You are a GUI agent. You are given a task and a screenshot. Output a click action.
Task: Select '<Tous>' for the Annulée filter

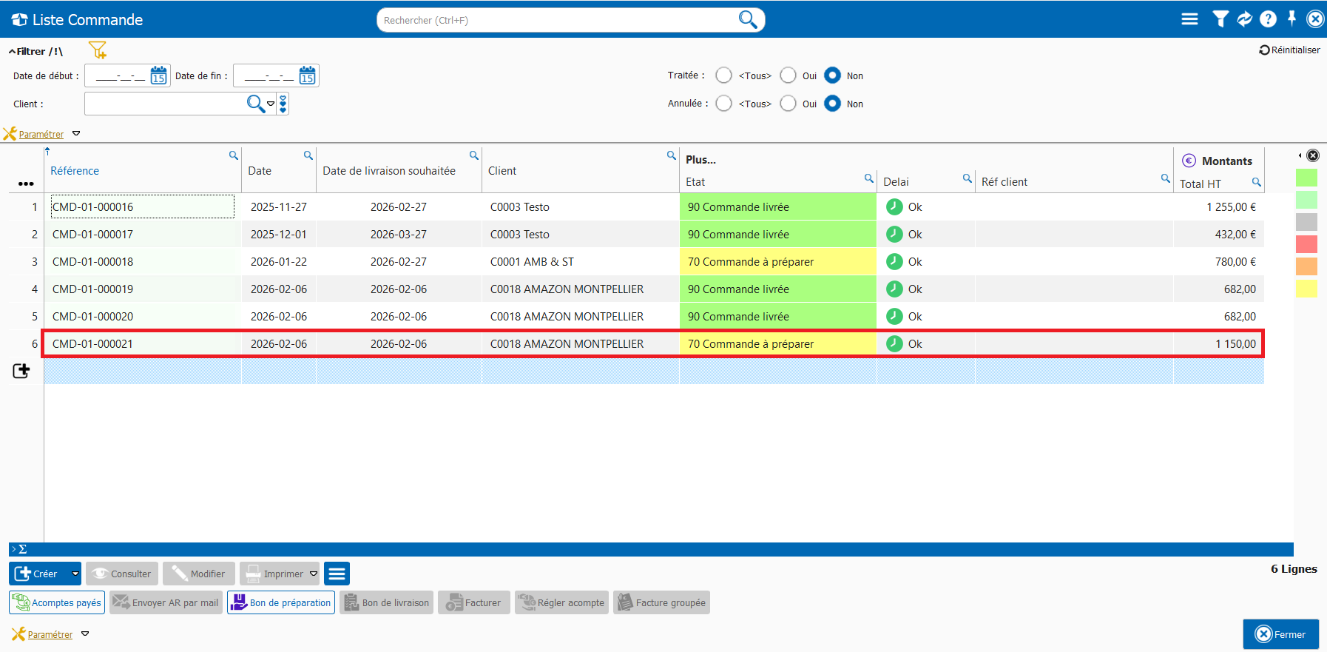pyautogui.click(x=724, y=104)
